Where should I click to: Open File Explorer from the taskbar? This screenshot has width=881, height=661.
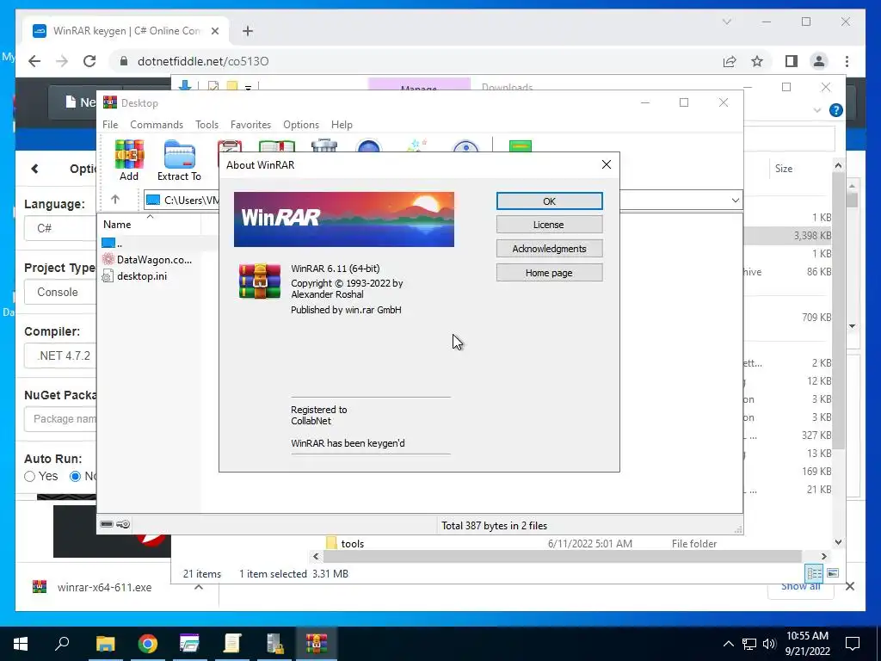point(105,643)
